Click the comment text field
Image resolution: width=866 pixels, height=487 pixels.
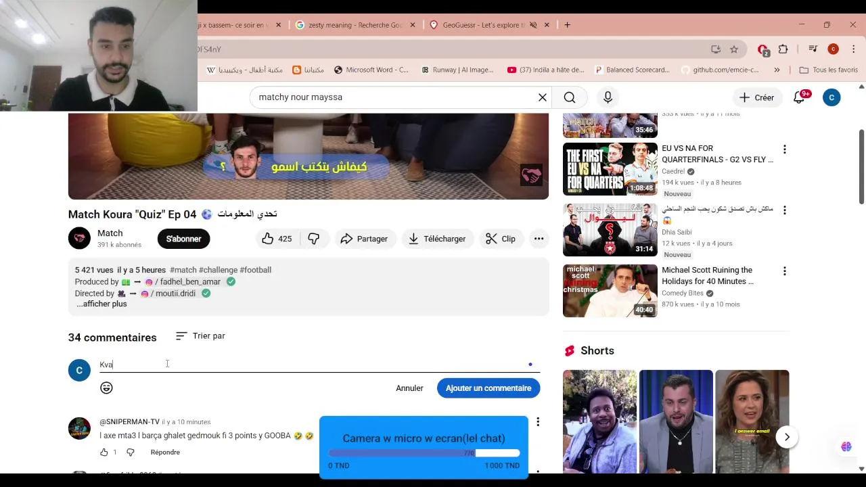(319, 365)
